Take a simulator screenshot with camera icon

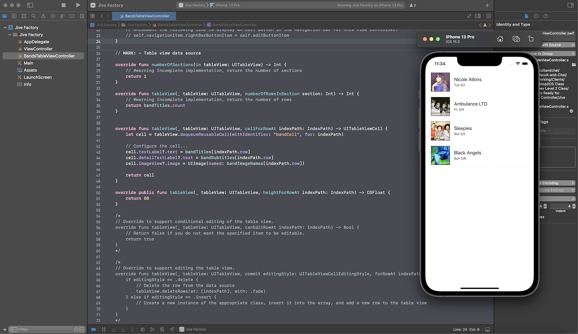pyautogui.click(x=516, y=39)
